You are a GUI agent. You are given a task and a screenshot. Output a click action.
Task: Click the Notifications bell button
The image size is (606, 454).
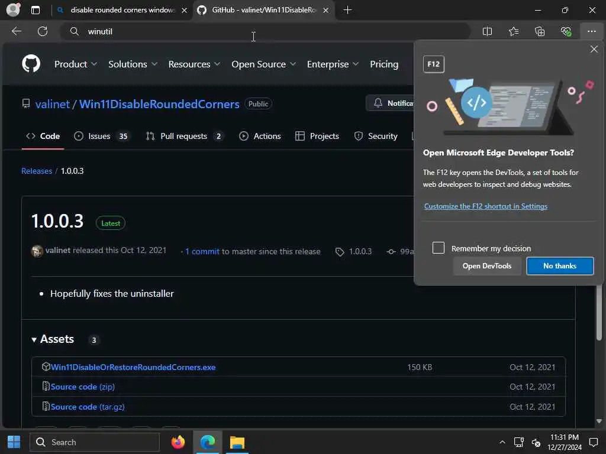point(390,103)
